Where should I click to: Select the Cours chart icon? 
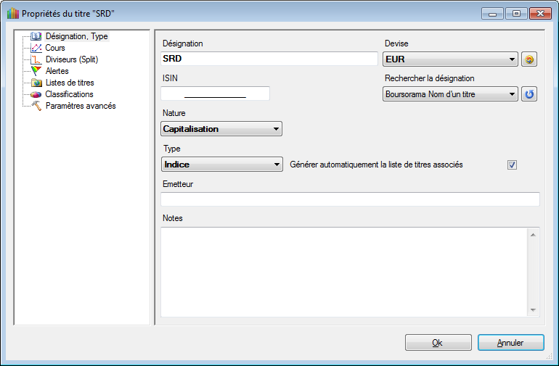click(x=37, y=48)
